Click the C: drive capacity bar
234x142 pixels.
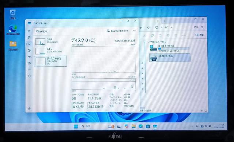[174, 48]
